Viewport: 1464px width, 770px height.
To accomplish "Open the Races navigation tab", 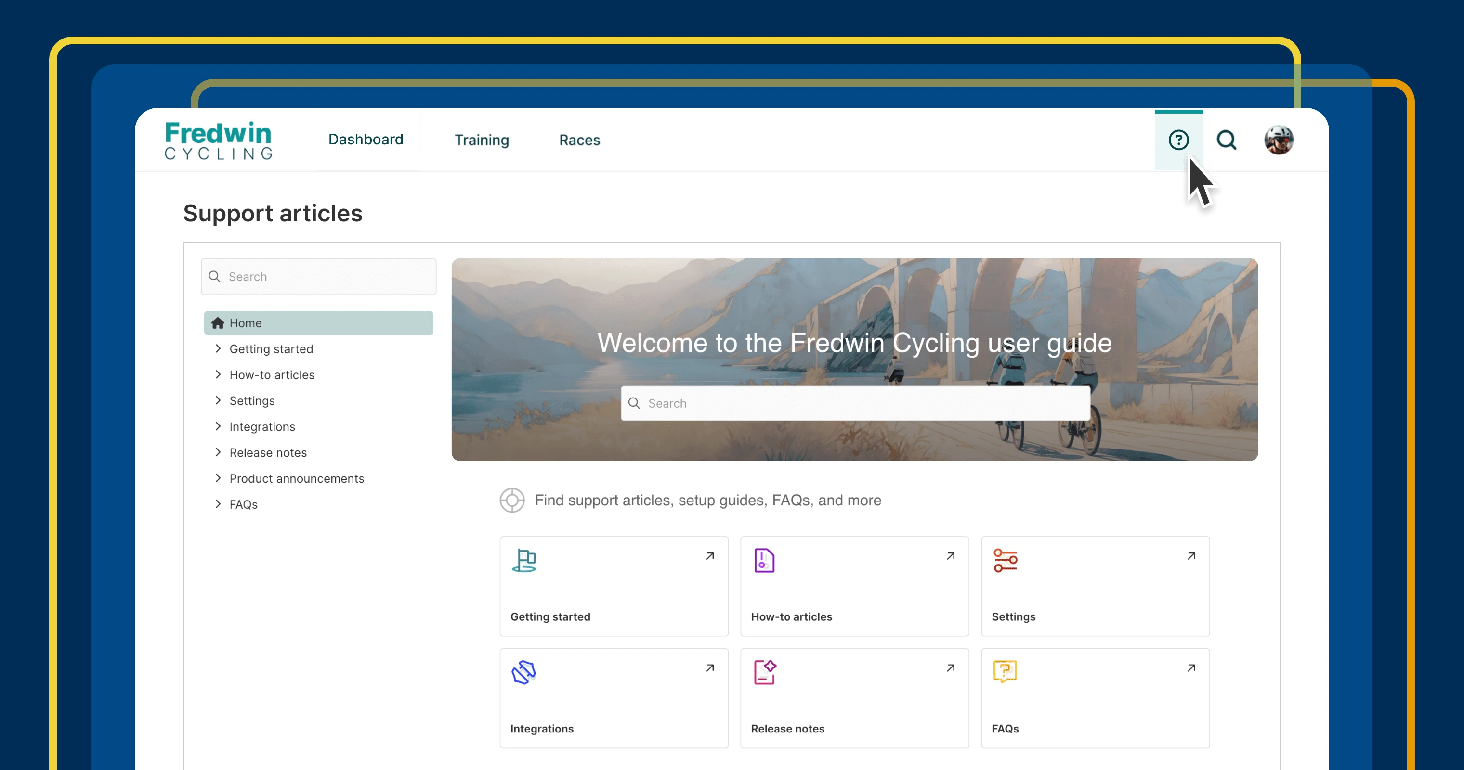I will 579,140.
